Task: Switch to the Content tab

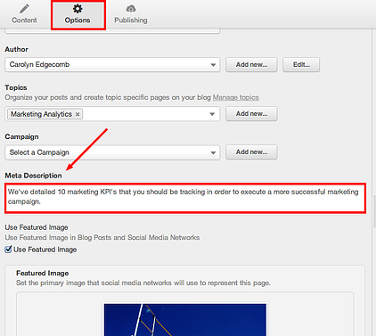Action: [24, 14]
